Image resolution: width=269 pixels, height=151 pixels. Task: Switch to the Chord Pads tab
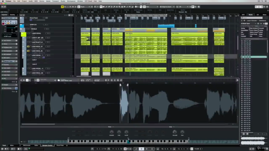pyautogui.click(x=60, y=146)
